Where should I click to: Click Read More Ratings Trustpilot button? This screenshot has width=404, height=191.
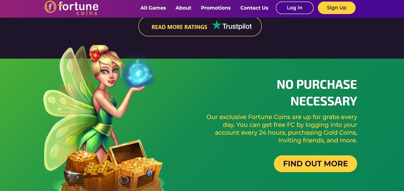200,27
